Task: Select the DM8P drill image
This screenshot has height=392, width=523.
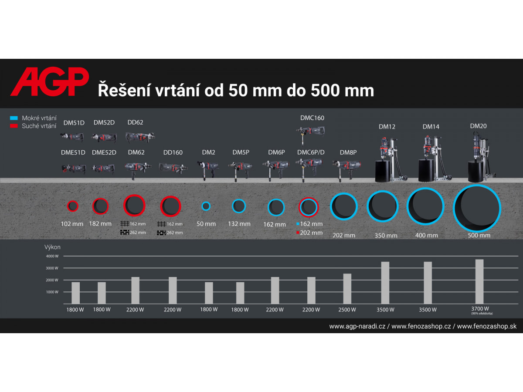Action: tap(346, 170)
